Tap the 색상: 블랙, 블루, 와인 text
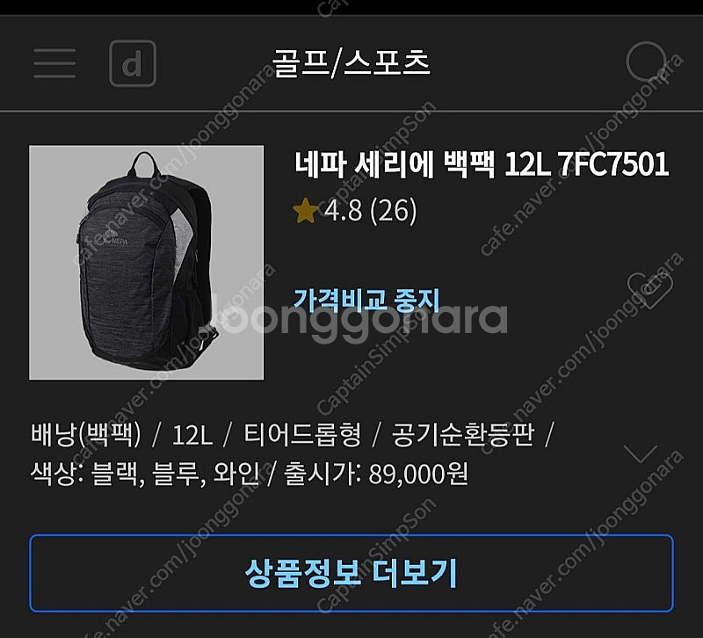 pyautogui.click(x=145, y=474)
